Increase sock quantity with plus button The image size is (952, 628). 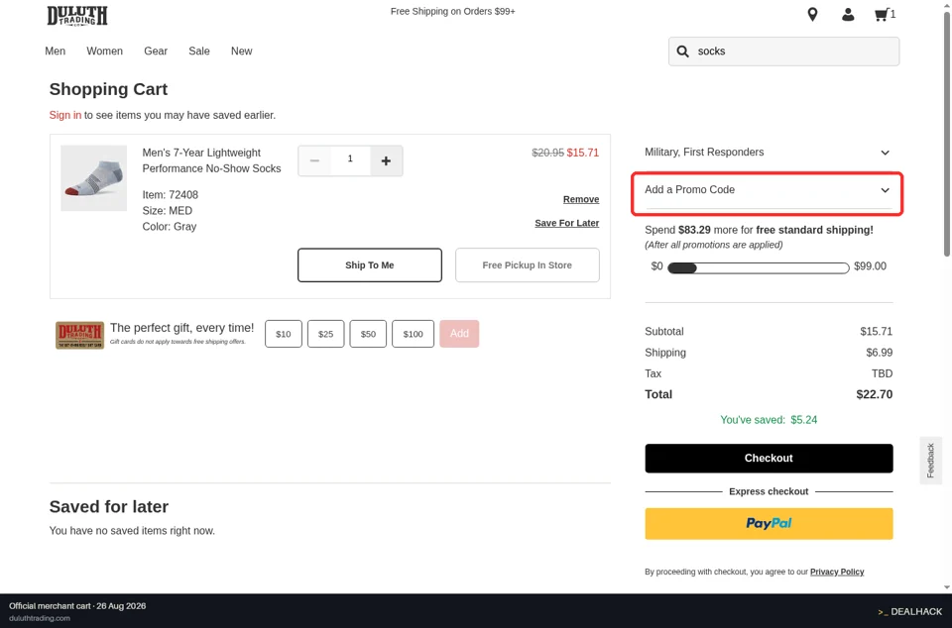pos(386,160)
